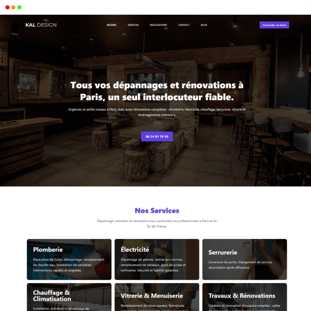Select the Travaux & Rénovations card
Screen dimensions: 311x311
click(244, 297)
